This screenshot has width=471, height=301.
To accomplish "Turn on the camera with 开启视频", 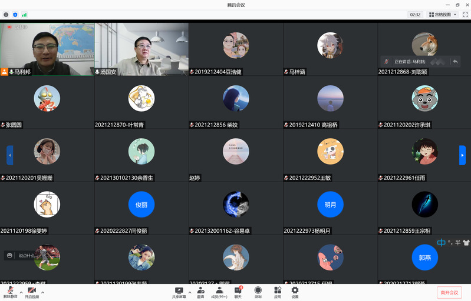I will click(x=32, y=292).
